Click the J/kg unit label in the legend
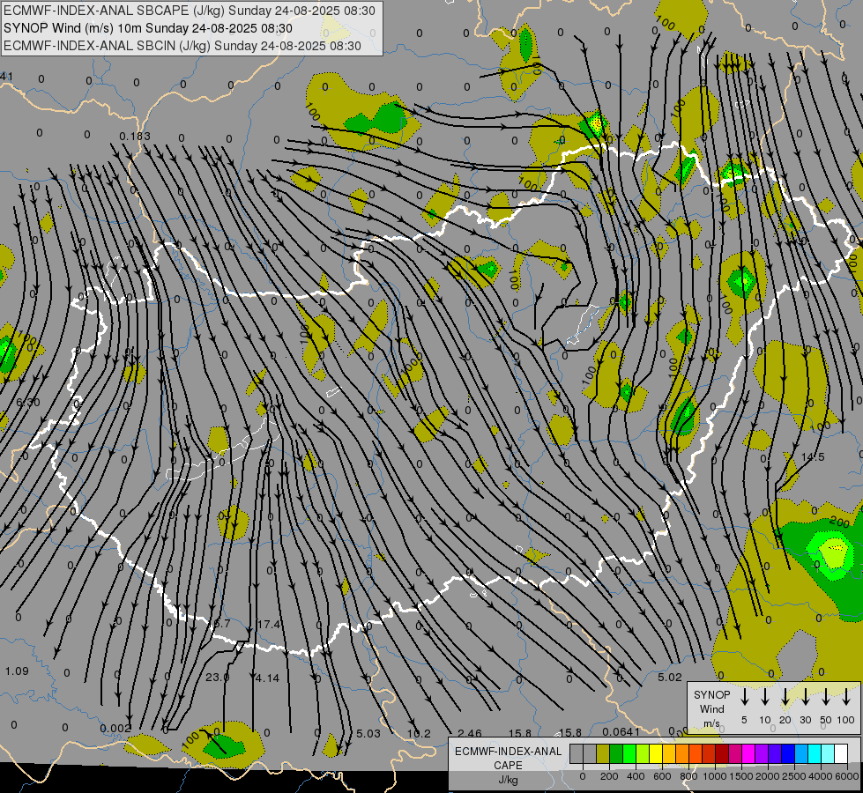 pos(508,780)
